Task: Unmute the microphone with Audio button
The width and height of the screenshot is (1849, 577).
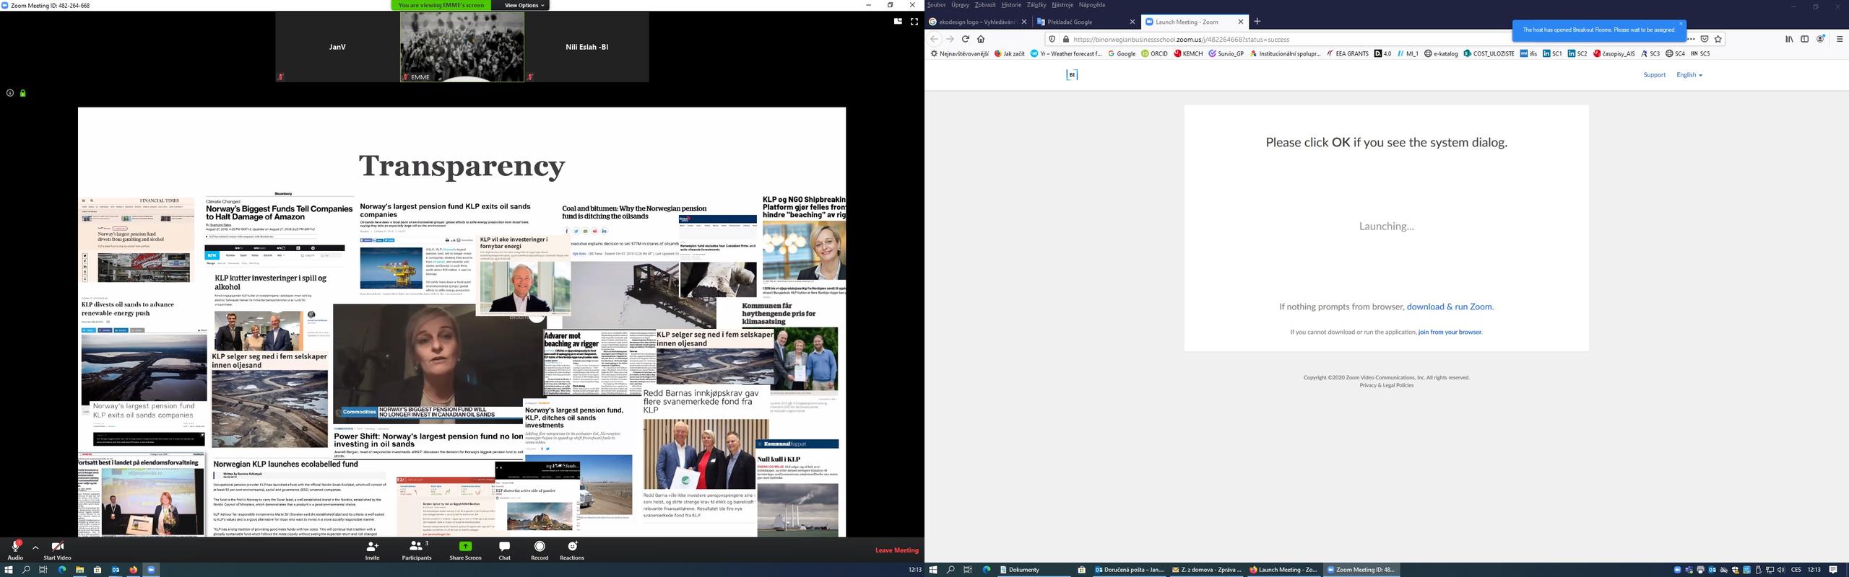Action: (14, 547)
